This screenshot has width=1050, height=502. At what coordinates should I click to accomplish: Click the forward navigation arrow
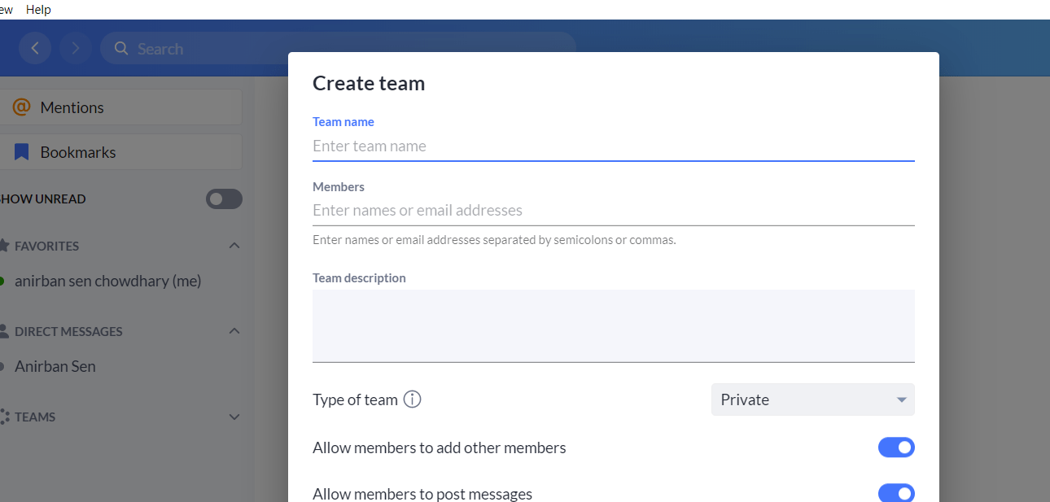click(x=75, y=48)
